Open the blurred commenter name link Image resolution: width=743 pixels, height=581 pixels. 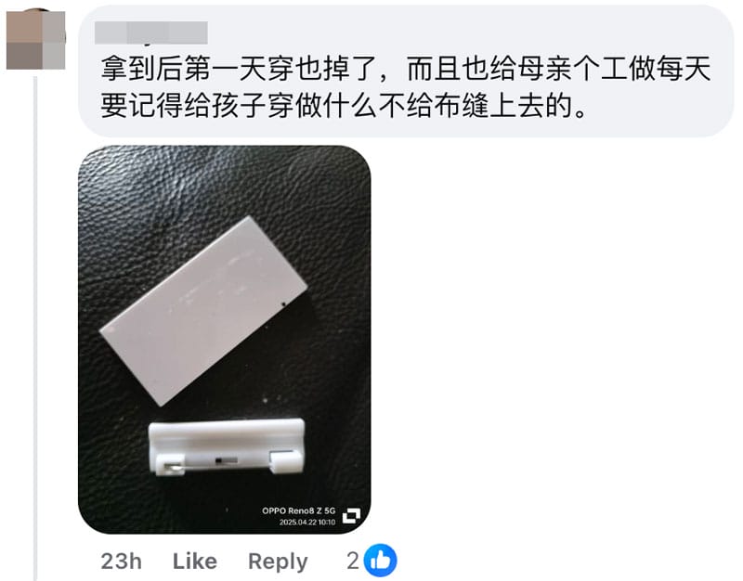[x=151, y=32]
